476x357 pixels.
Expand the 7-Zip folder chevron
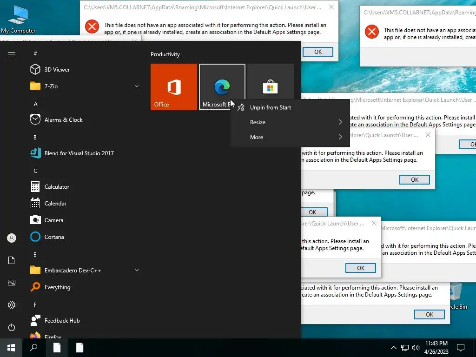[137, 86]
